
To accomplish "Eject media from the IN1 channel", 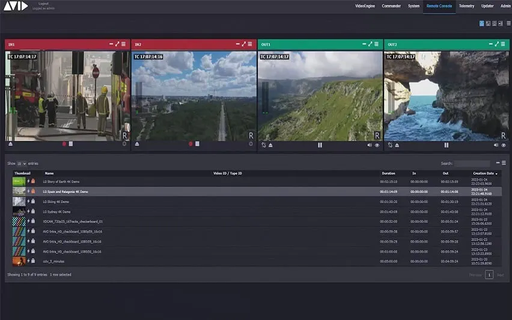I will pos(10,144).
